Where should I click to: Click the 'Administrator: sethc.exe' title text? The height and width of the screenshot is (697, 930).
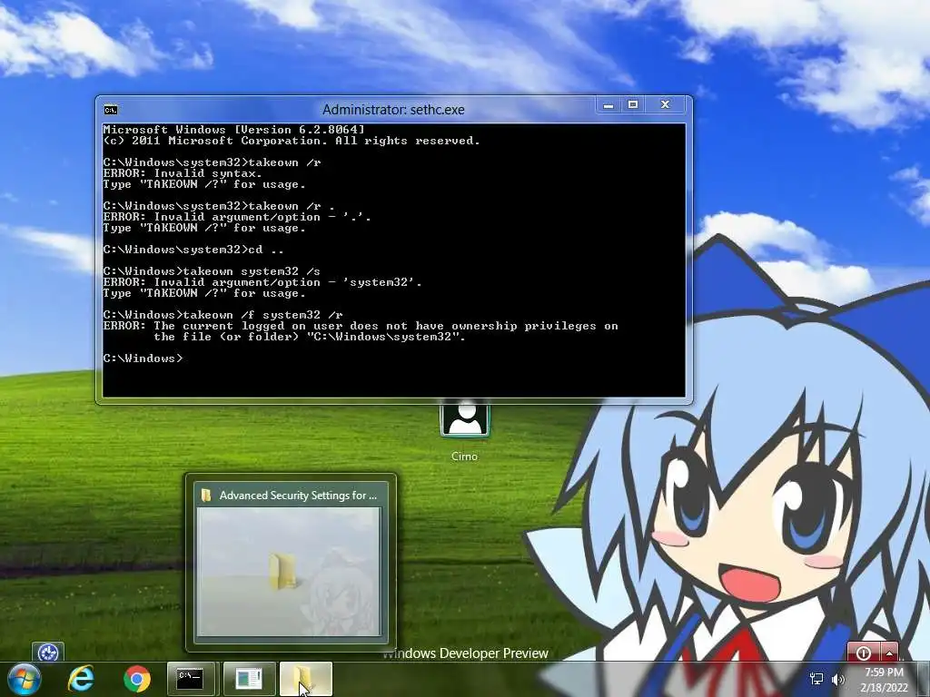[x=393, y=110]
